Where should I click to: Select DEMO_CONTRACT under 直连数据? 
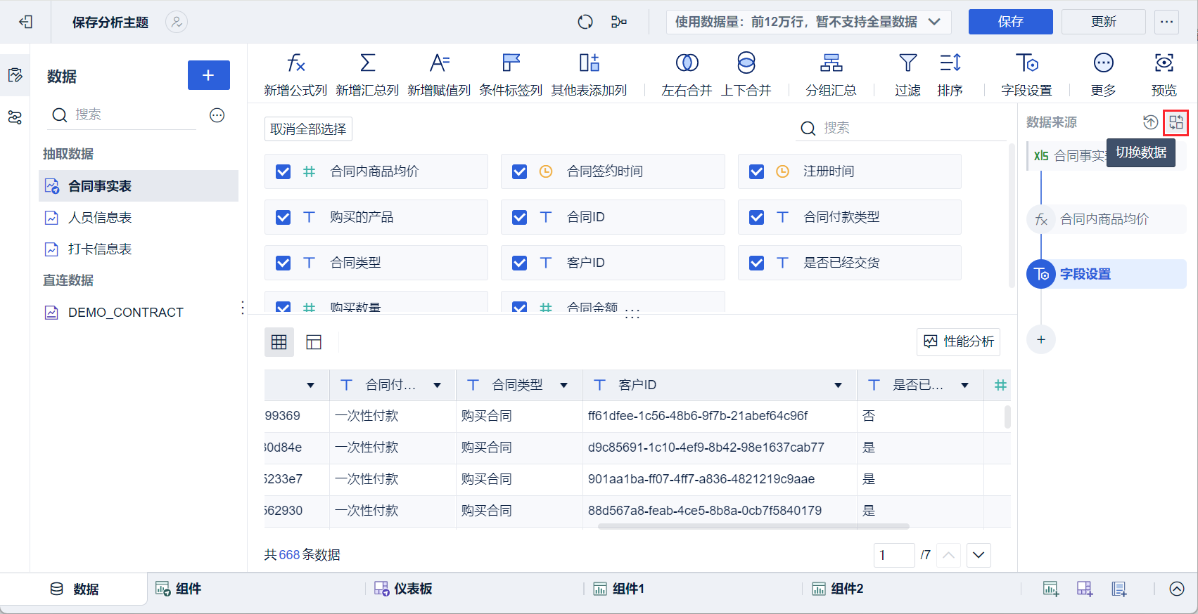[x=139, y=313]
